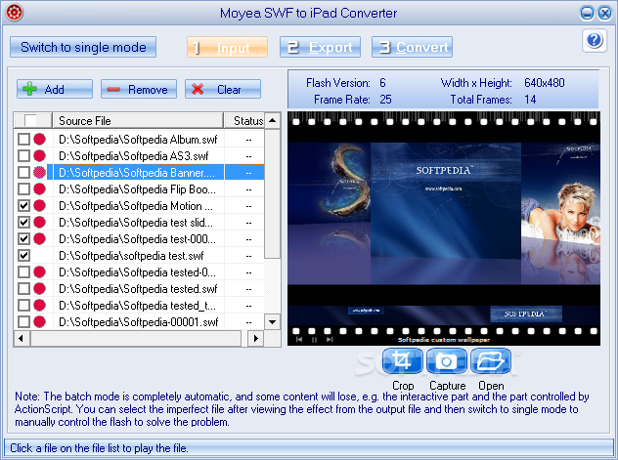Viewport: 618px width, 460px height.
Task: Click previous frame control in preview
Action: pyautogui.click(x=299, y=339)
